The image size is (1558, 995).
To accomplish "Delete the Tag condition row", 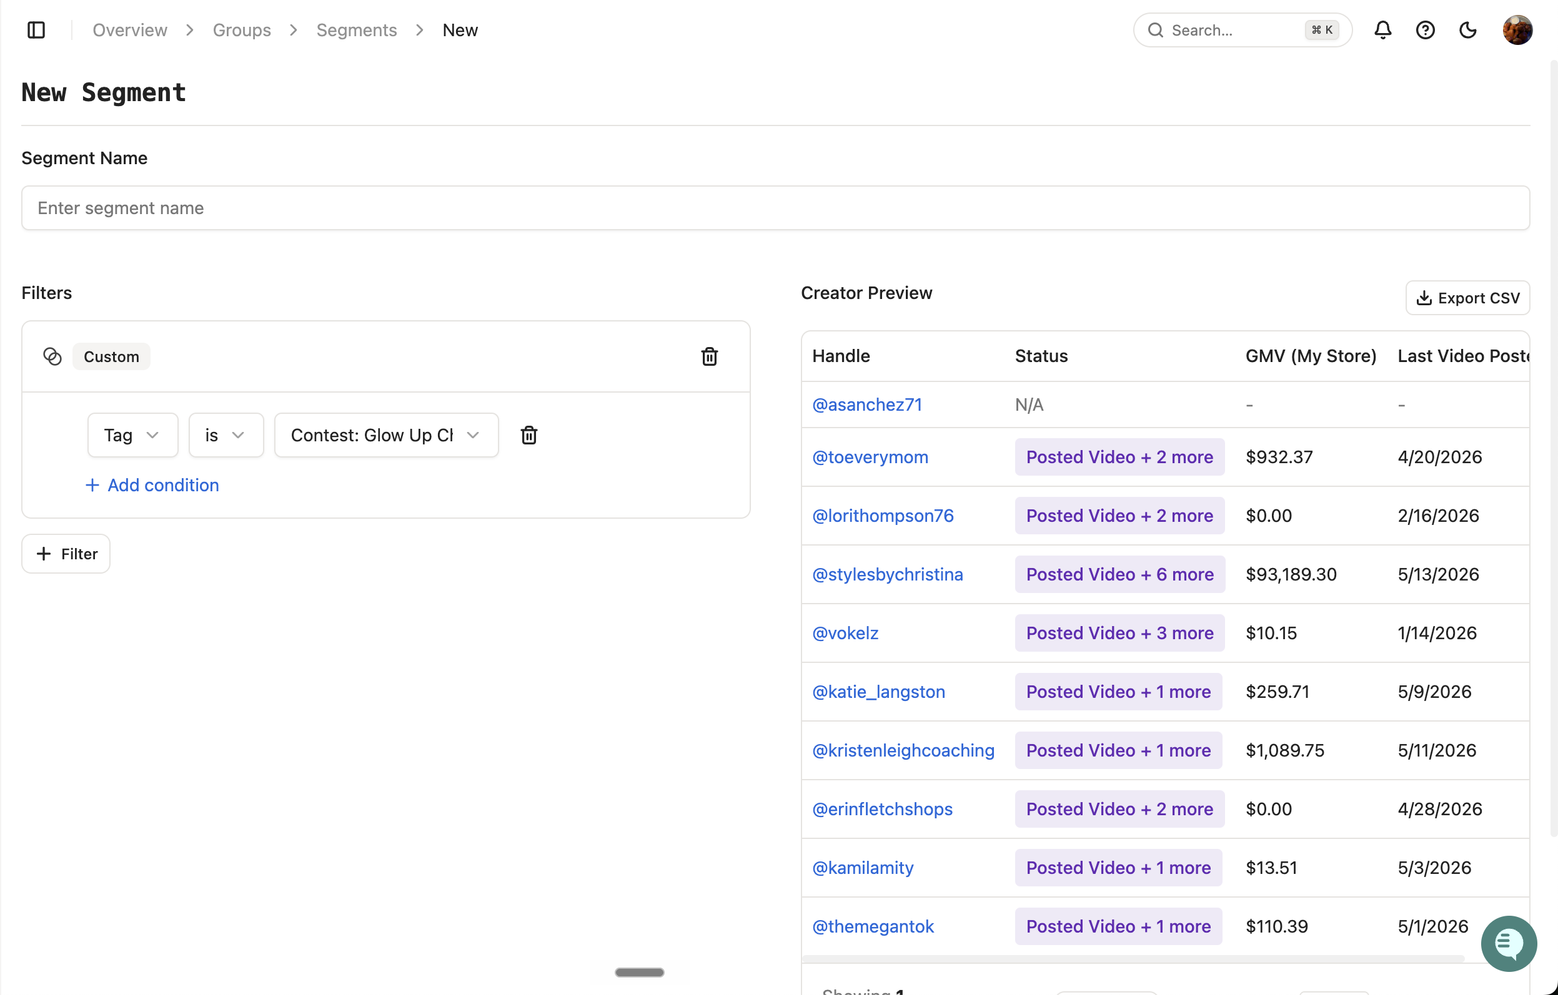I will tap(528, 435).
